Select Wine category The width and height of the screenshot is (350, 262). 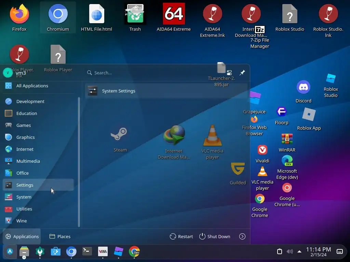click(38, 221)
